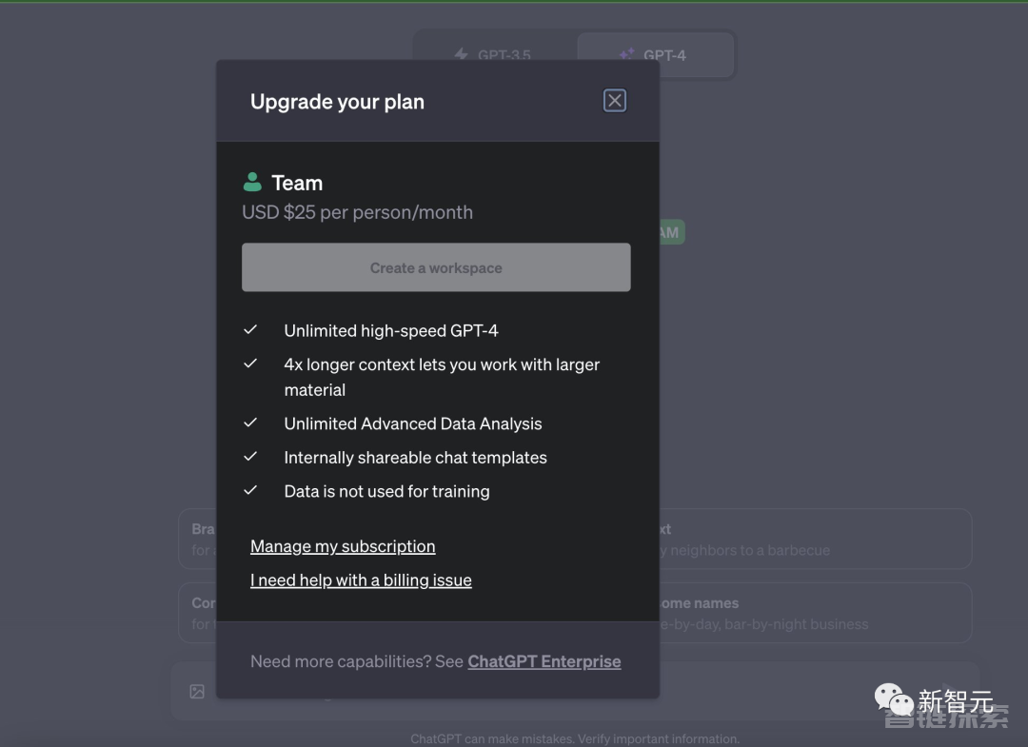Click the Create a workspace button
The height and width of the screenshot is (747, 1028).
[x=436, y=267]
